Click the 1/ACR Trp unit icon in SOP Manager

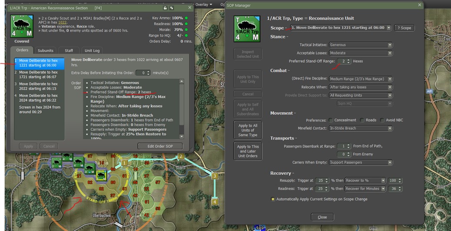click(x=247, y=29)
